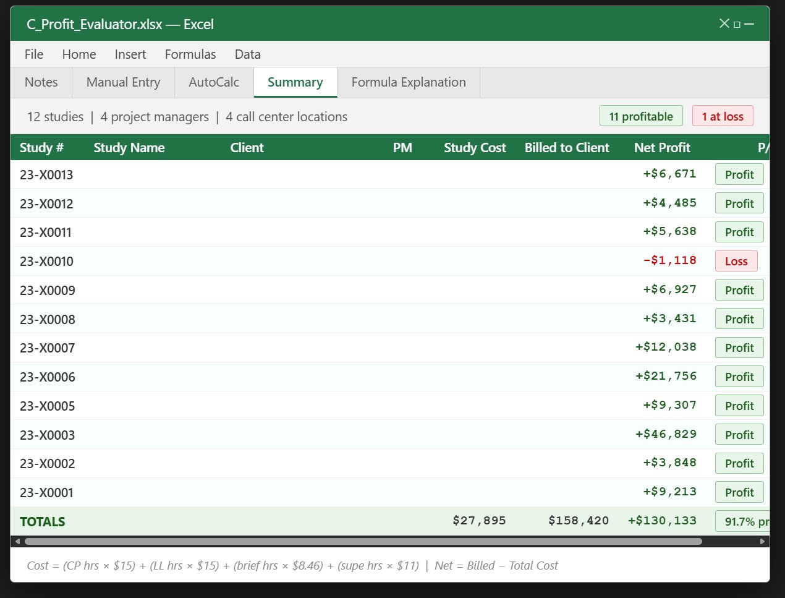Click the net profit value +$5,638
The image size is (785, 598).
(x=669, y=231)
